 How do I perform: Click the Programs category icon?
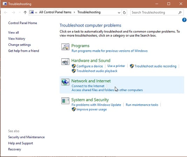[x=65, y=47]
